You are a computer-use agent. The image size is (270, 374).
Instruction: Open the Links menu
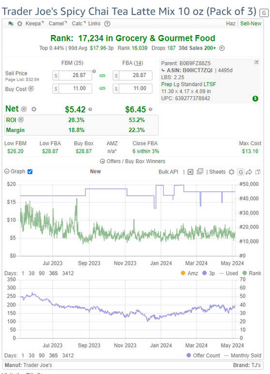click(95, 24)
